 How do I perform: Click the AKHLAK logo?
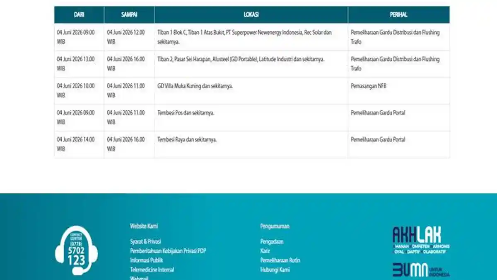pyautogui.click(x=421, y=240)
